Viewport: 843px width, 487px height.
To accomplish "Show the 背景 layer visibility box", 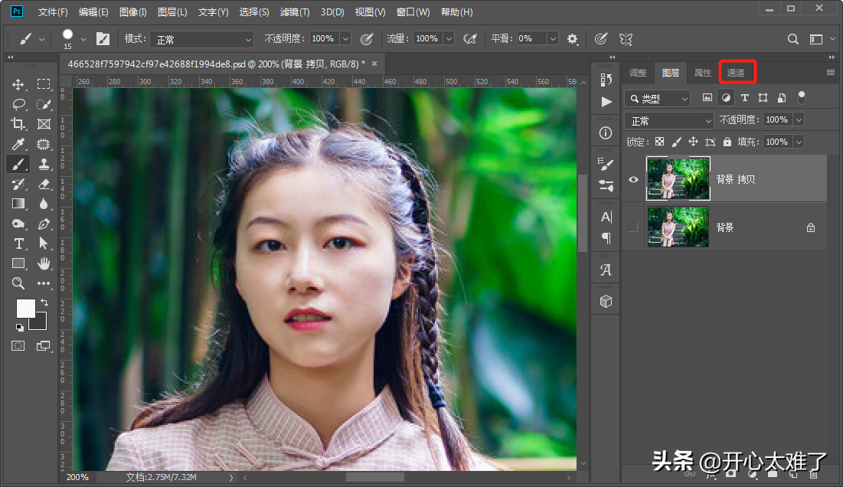I will [x=633, y=227].
